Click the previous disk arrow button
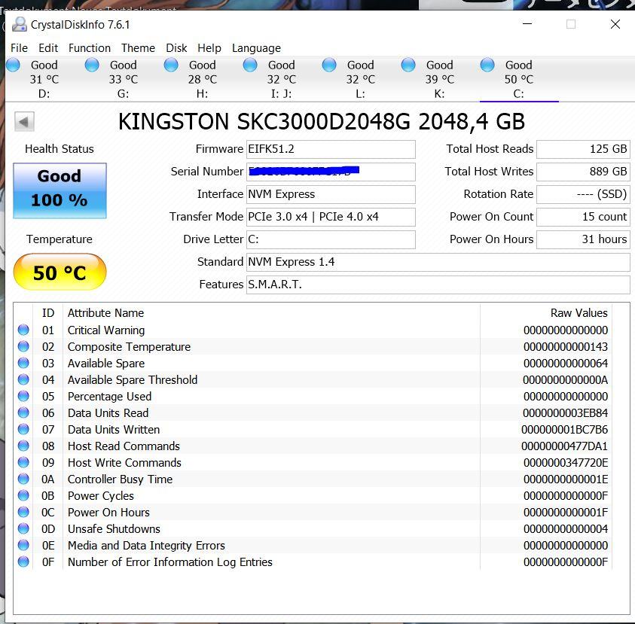 point(24,121)
